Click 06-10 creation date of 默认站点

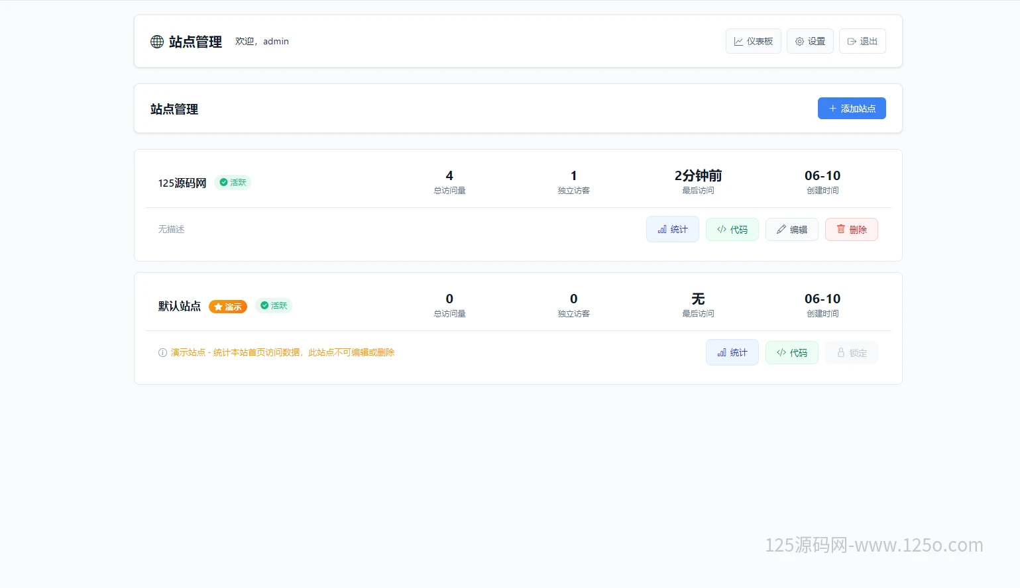coord(822,299)
